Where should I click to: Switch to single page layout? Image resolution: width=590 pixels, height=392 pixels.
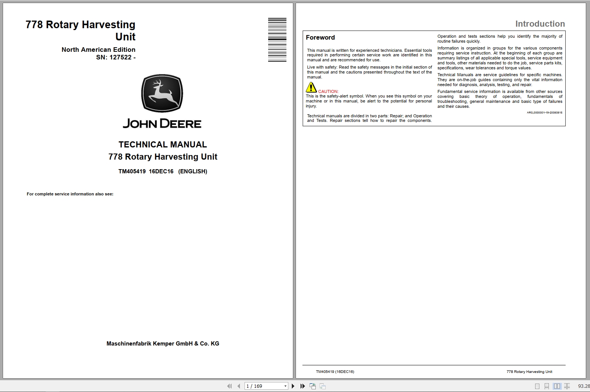click(x=537, y=386)
